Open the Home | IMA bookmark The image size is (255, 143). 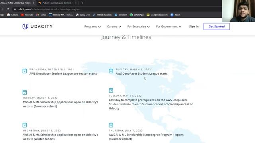61,15
